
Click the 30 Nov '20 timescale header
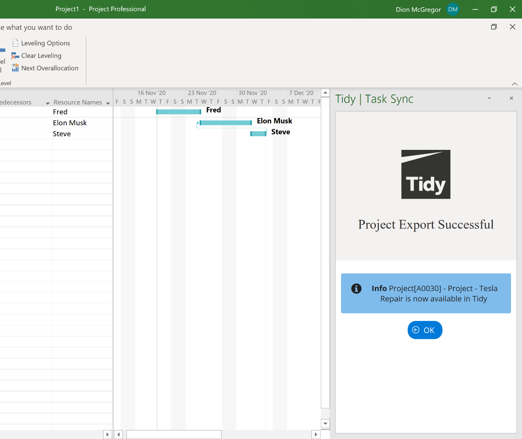pos(253,93)
